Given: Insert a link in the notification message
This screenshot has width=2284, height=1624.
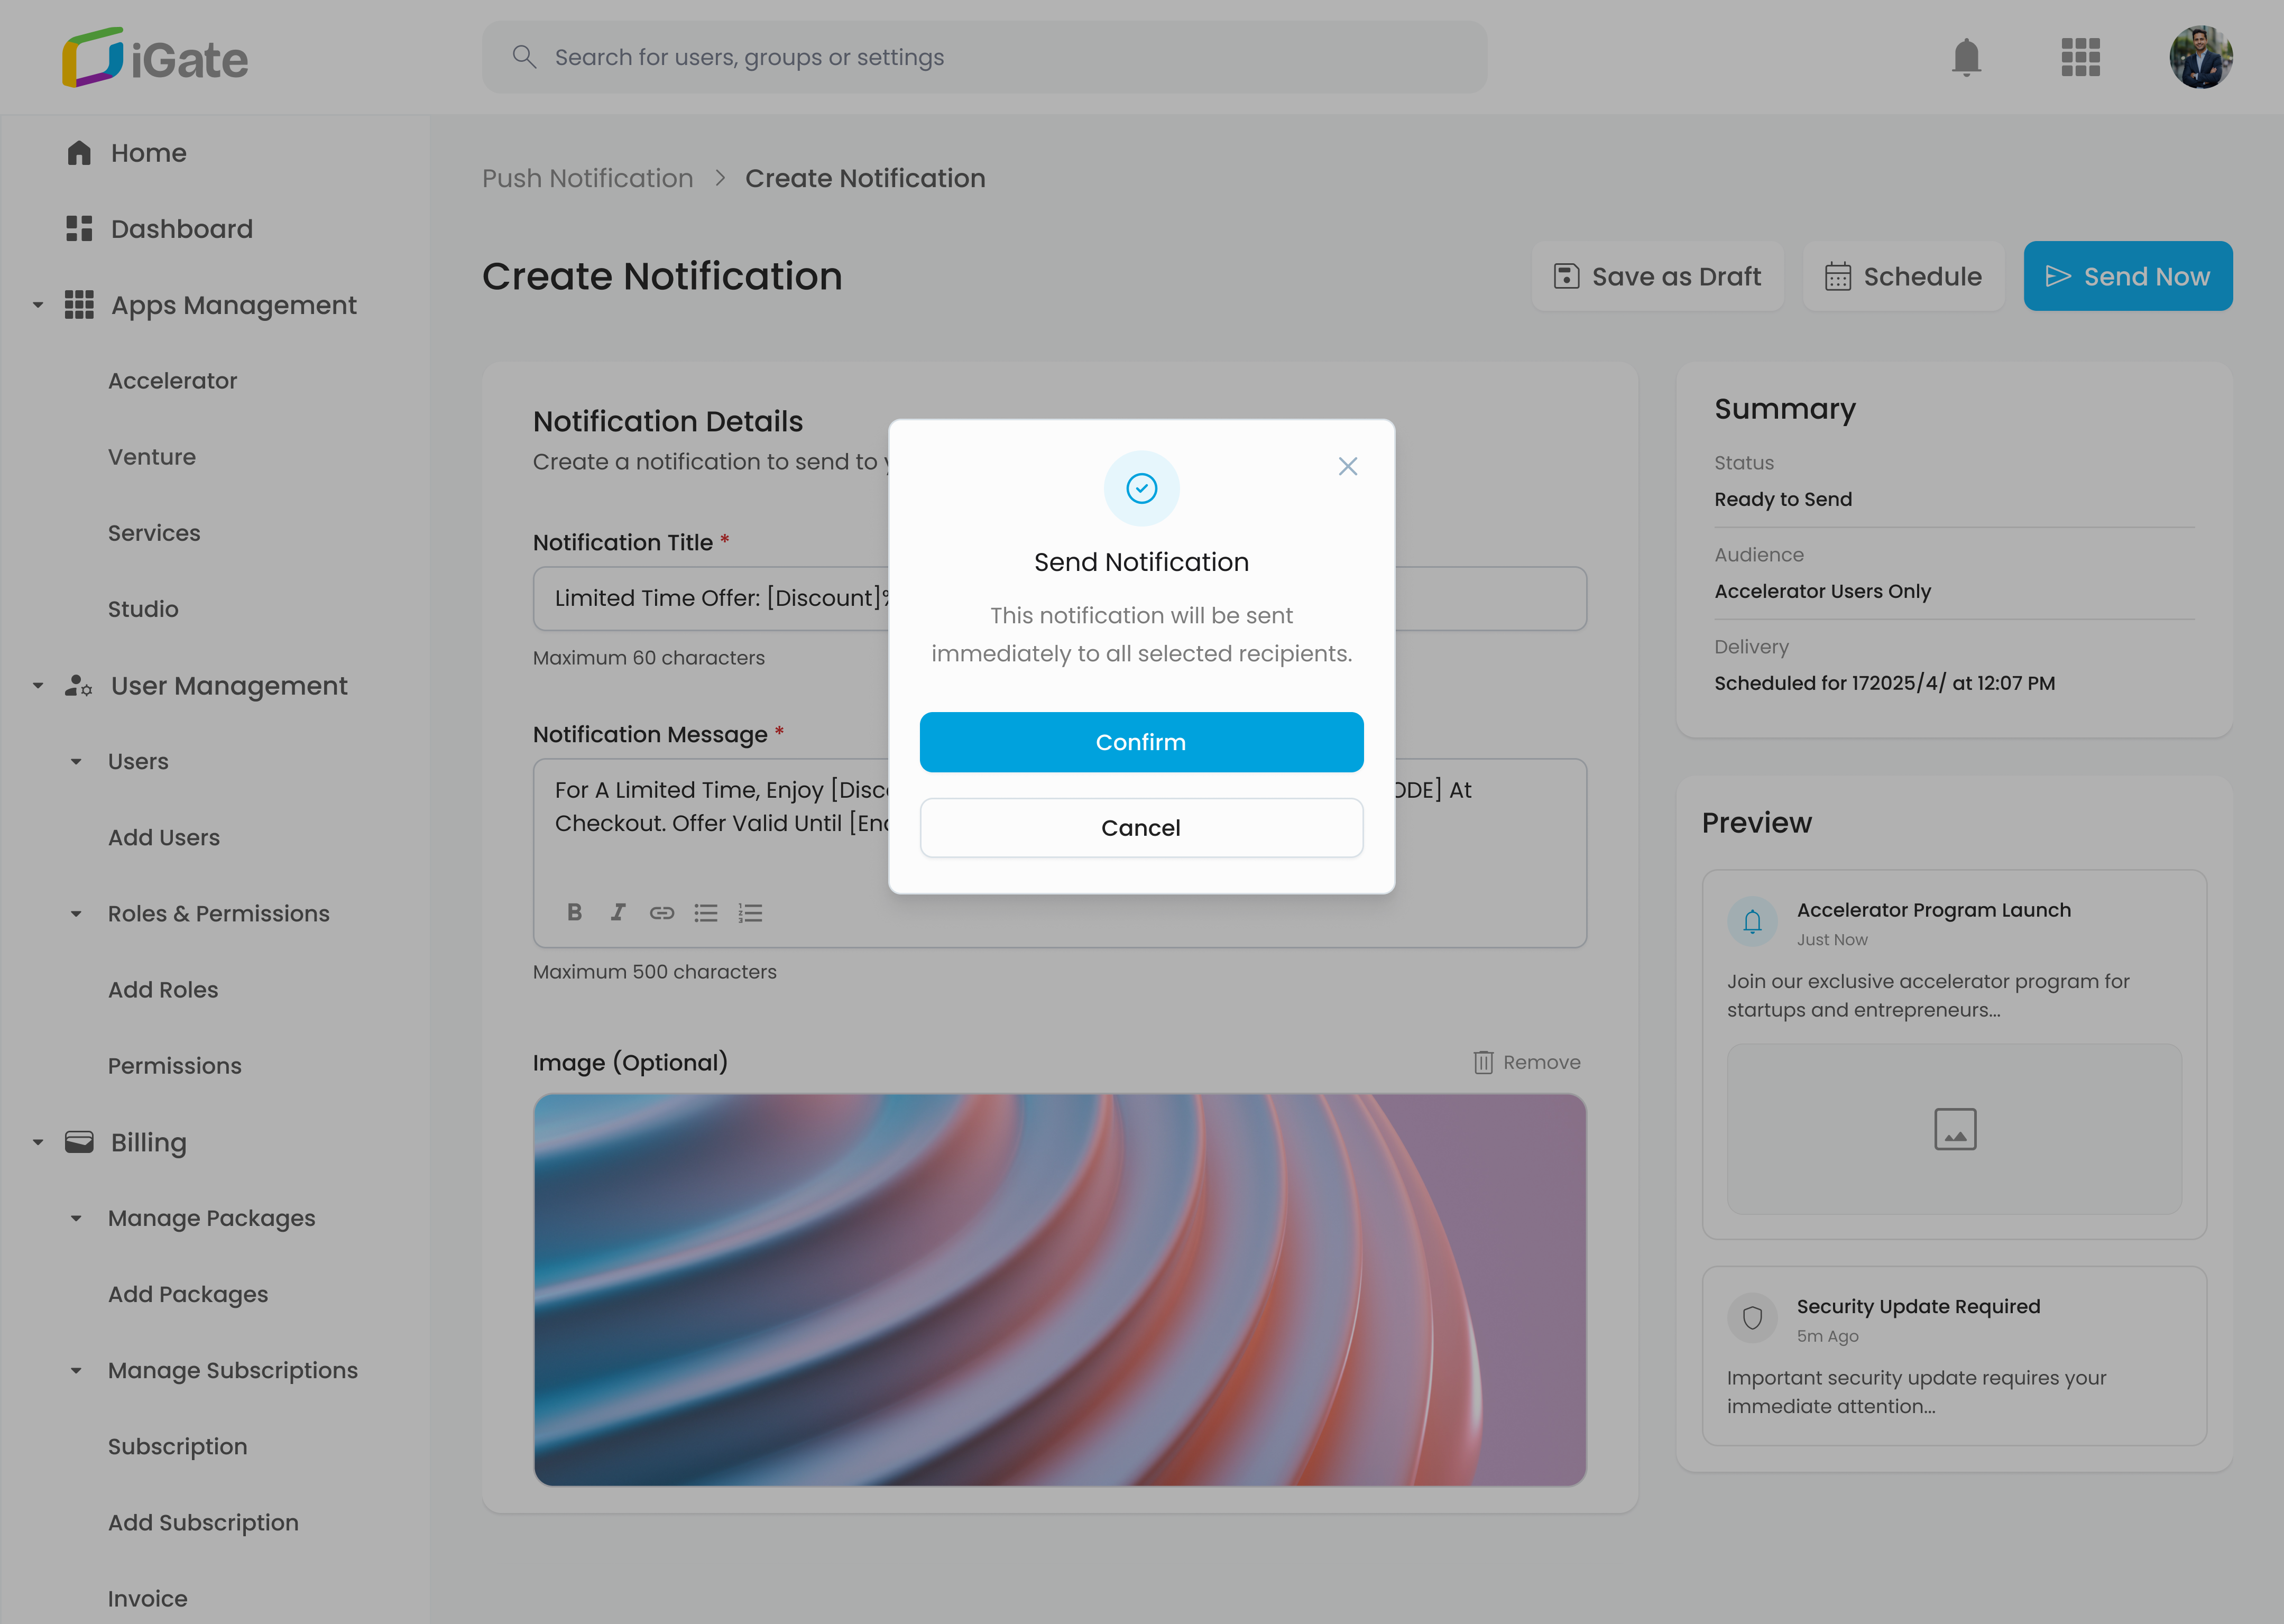Looking at the screenshot, I should point(662,912).
